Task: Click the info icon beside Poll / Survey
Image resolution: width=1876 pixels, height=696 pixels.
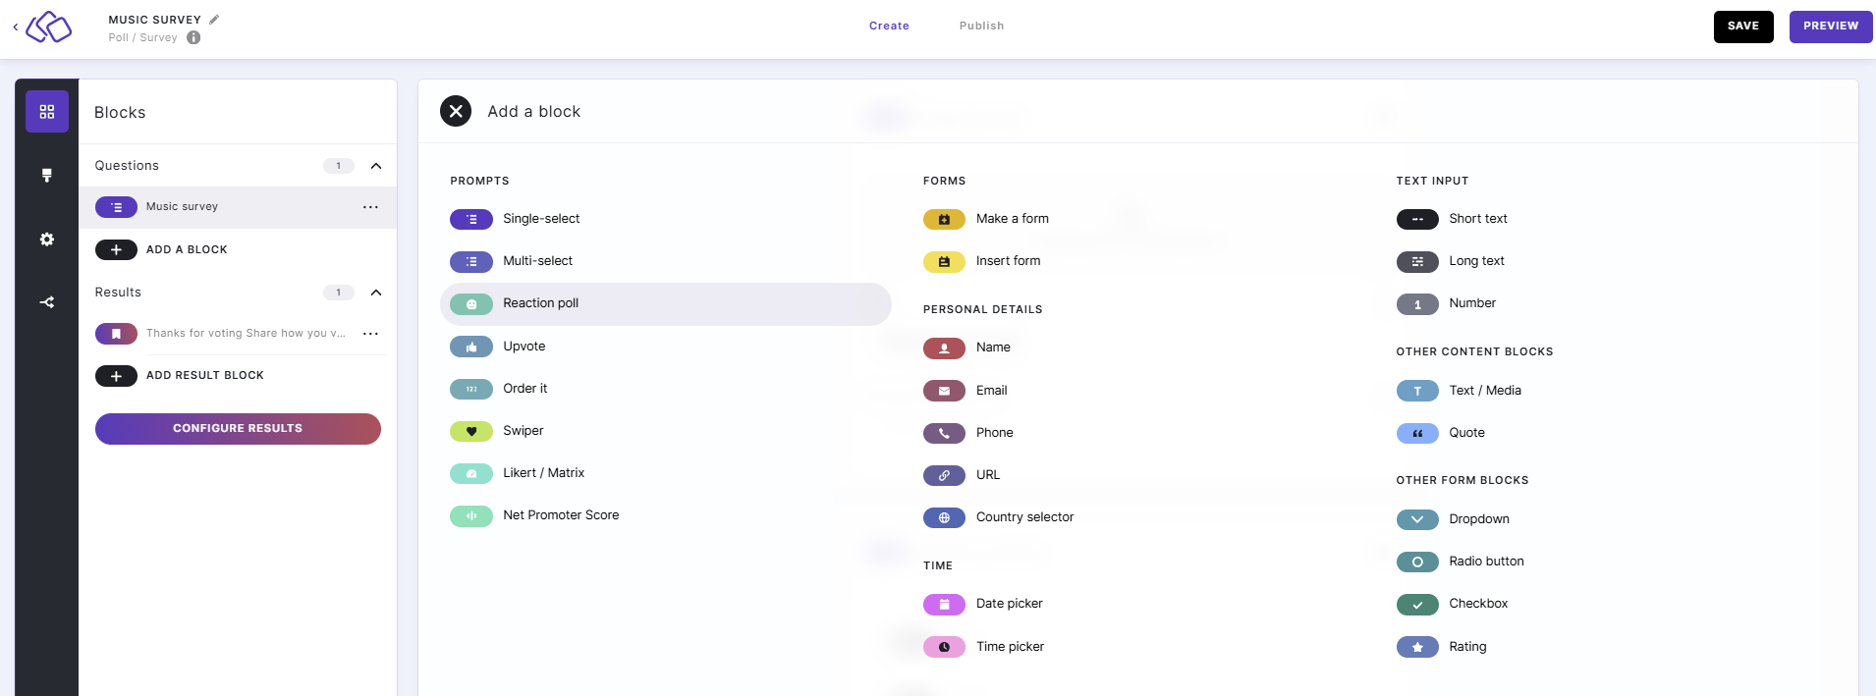Action: 193,38
